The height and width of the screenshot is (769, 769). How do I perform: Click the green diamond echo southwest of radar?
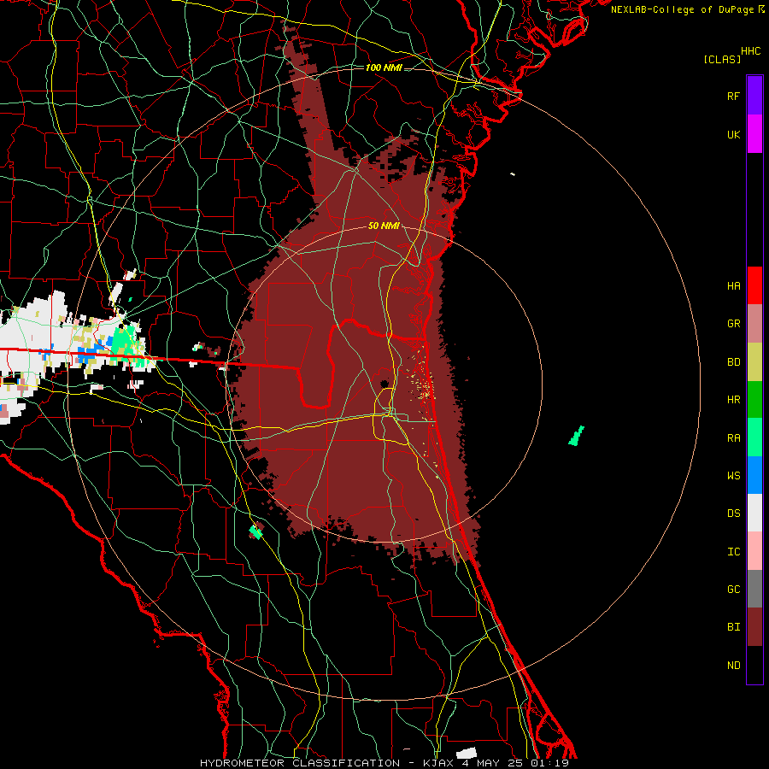coord(255,531)
